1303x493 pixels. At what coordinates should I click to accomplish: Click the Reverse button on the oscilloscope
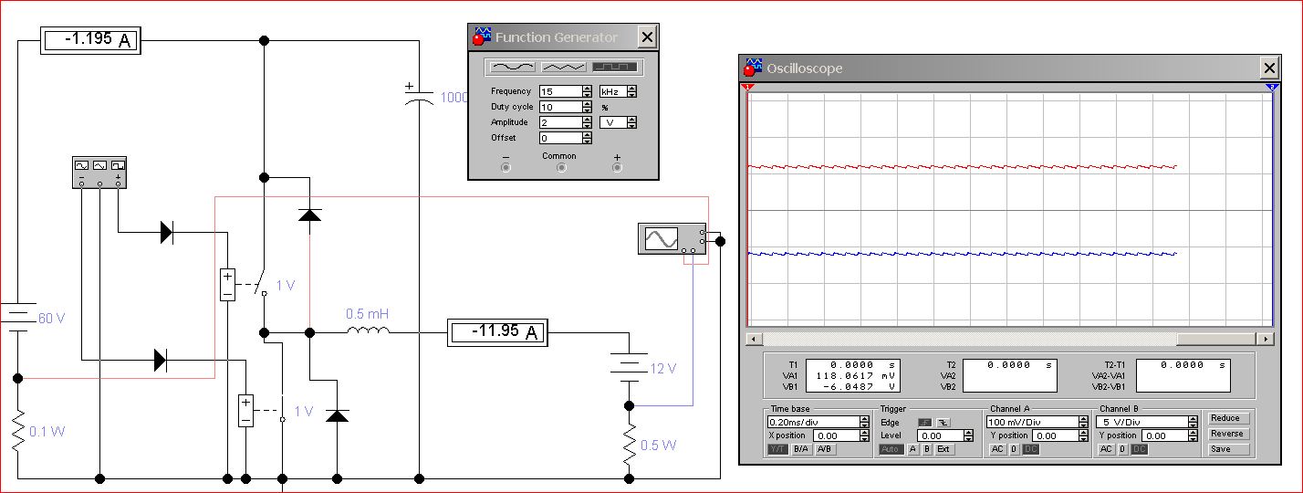coord(1225,434)
